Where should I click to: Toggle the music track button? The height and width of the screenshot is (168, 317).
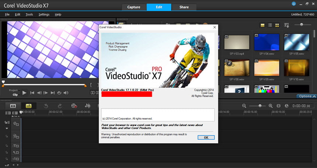[x=16, y=159]
